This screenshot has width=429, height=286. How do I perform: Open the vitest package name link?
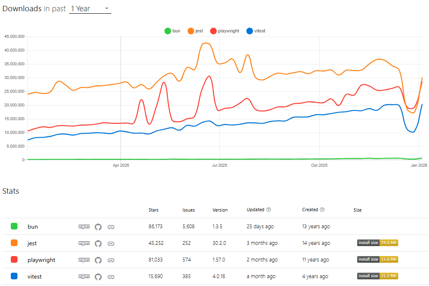[x=35, y=277]
